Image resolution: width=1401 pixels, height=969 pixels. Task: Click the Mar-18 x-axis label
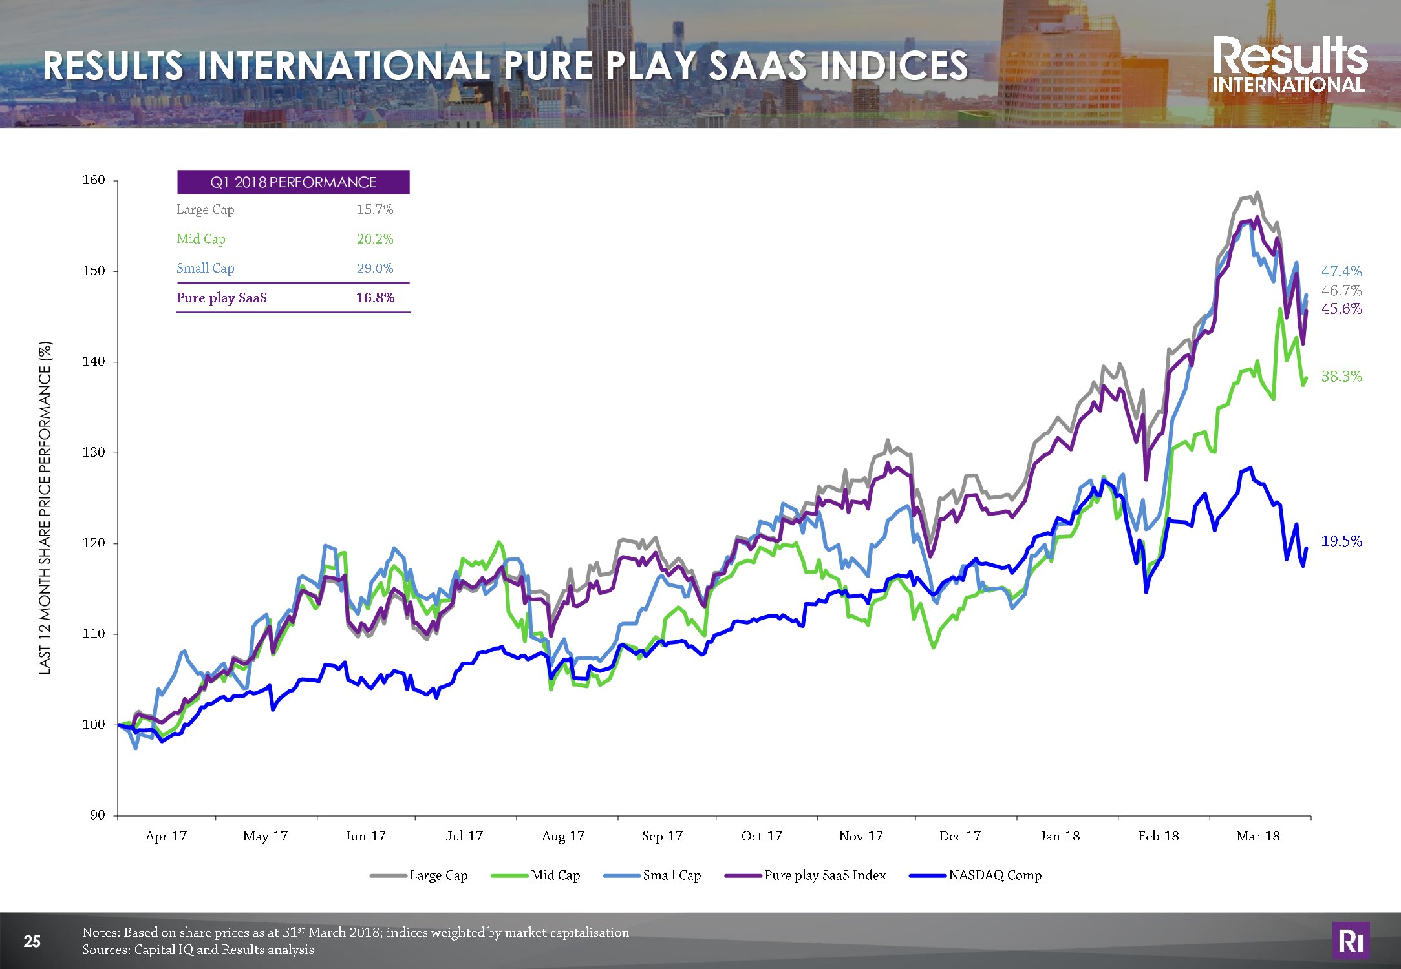1257,836
